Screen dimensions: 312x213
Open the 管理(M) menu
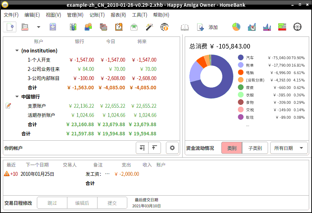75,15
